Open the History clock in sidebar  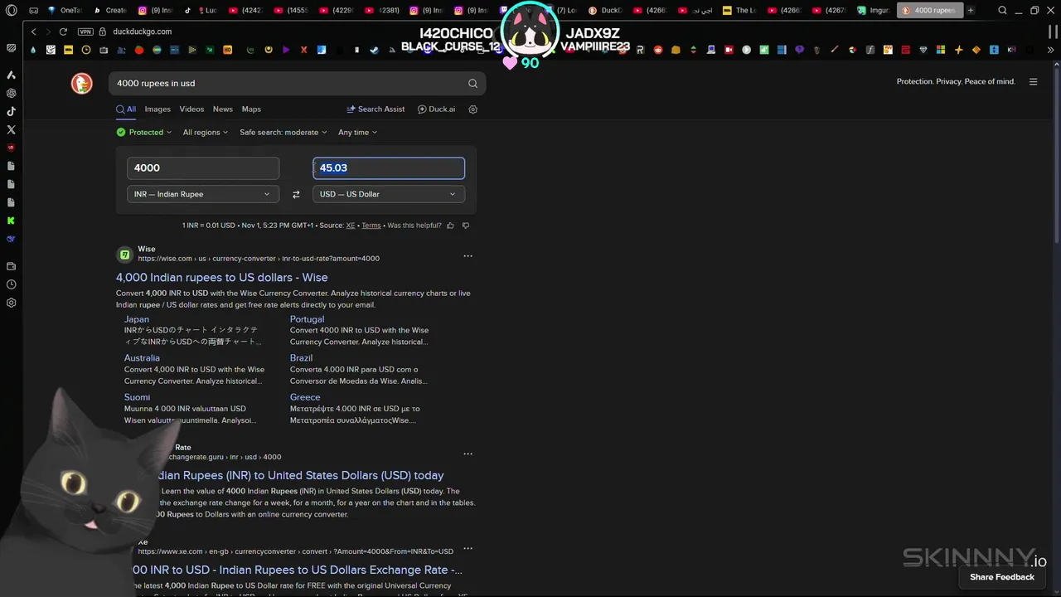click(12, 284)
